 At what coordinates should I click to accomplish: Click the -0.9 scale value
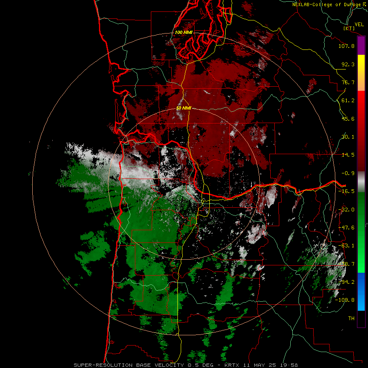coord(348,173)
